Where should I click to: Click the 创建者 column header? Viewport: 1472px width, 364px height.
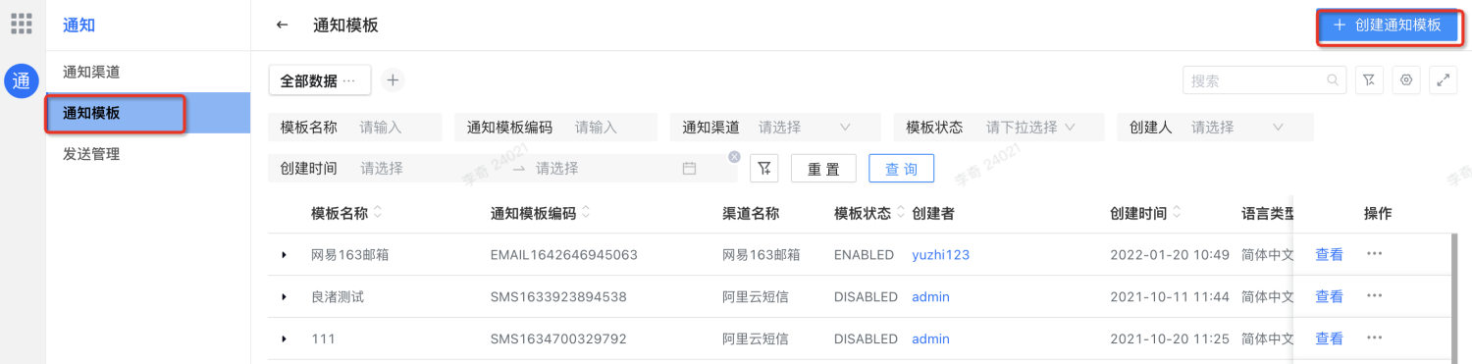933,213
